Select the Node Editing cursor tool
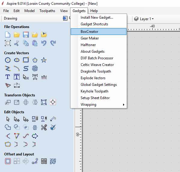Image resolution: width=180 pixels, height=172 pixels. [17, 119]
